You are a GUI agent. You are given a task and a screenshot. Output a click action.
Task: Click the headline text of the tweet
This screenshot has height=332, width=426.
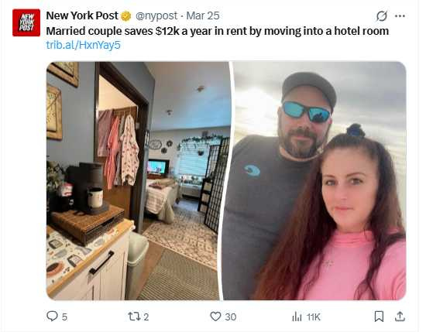point(218,31)
